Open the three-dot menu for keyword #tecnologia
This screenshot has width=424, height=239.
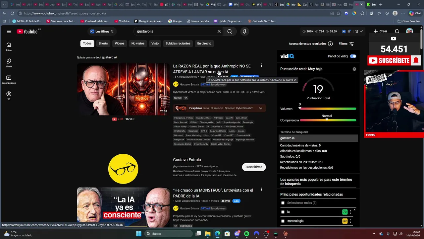click(x=350, y=221)
